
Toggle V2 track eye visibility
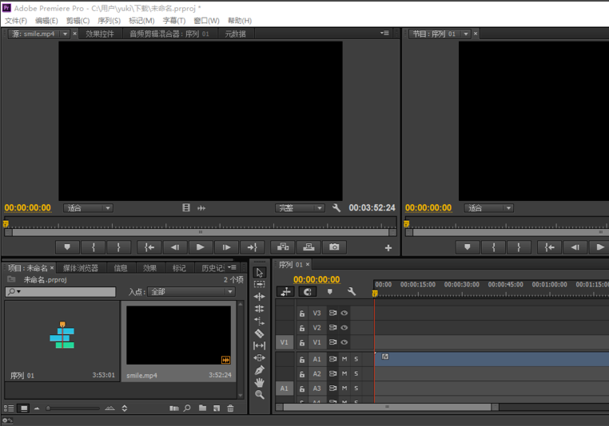(344, 328)
